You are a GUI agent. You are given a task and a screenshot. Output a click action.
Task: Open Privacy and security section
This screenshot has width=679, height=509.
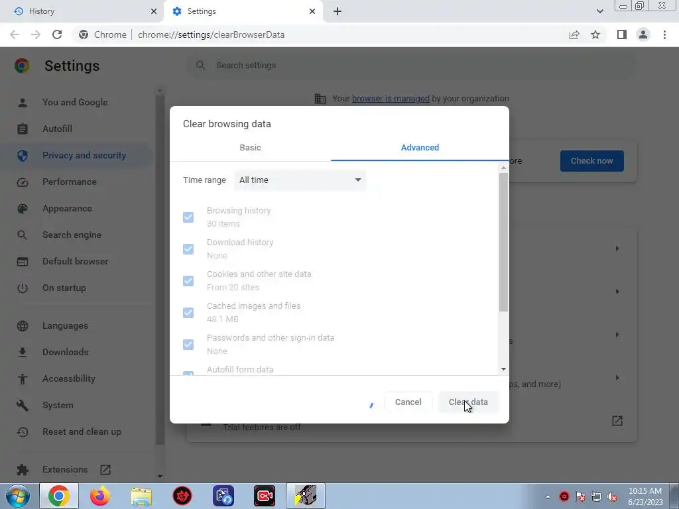tap(76, 155)
